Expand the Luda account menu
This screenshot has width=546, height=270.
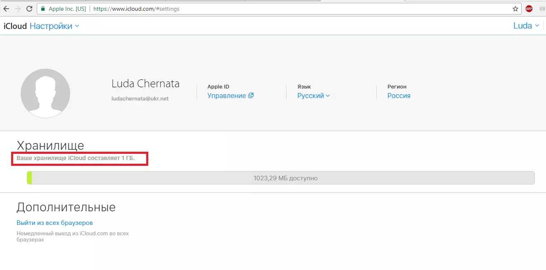(526, 26)
